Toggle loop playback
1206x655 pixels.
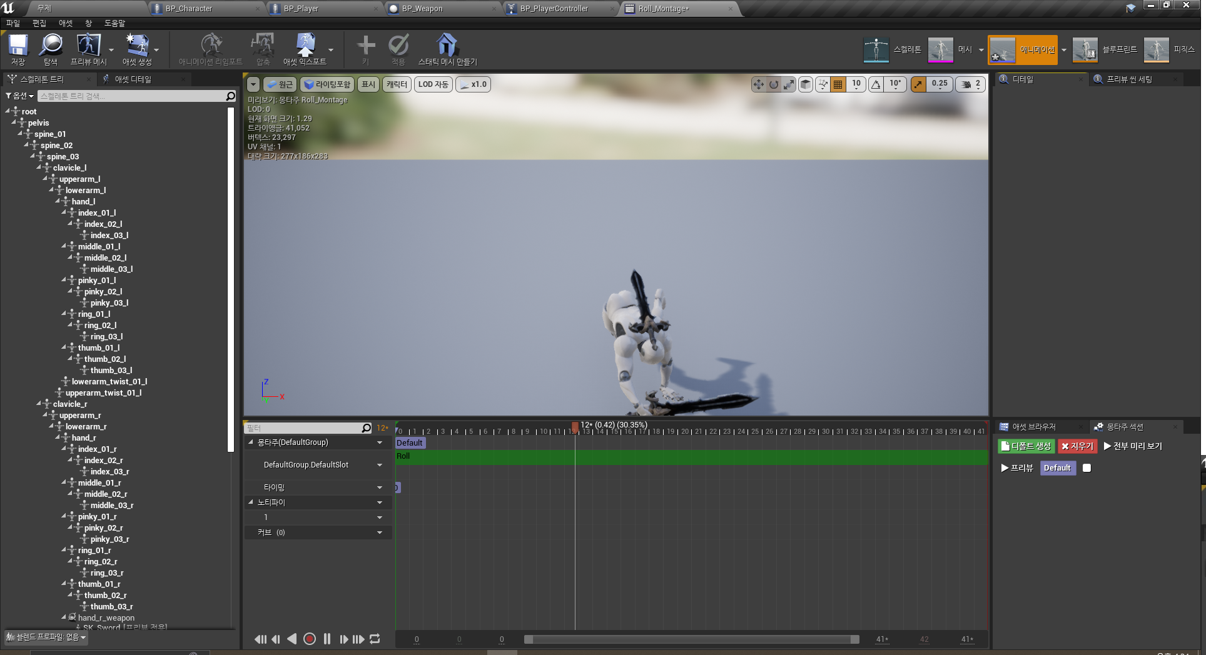(x=375, y=639)
